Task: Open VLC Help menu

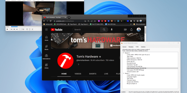Action: coord(42,0)
